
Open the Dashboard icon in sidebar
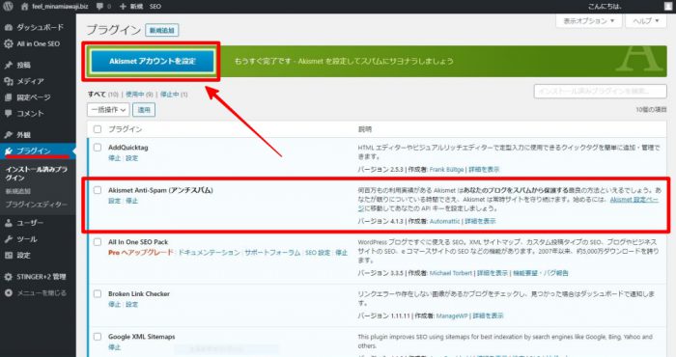coord(8,27)
